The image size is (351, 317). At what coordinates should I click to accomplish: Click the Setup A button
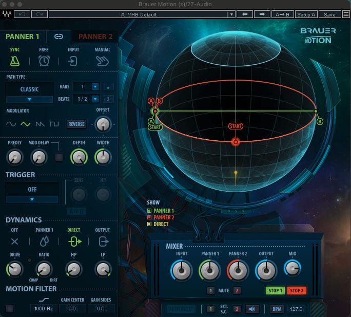tap(306, 14)
